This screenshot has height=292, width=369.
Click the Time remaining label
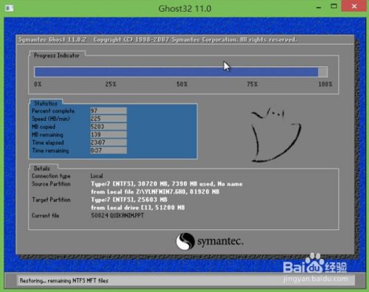[50, 150]
